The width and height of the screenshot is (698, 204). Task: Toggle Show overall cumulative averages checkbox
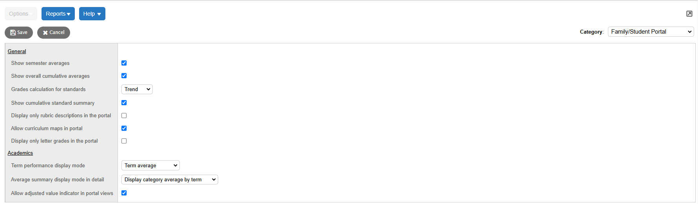(124, 76)
